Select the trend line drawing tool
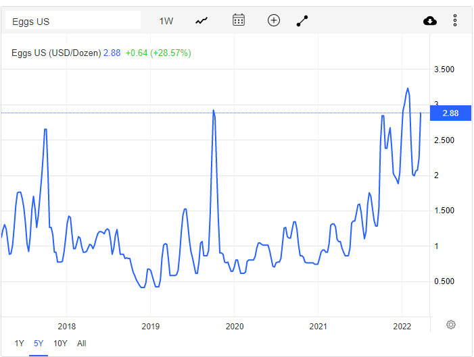The image size is (474, 357). pyautogui.click(x=302, y=21)
